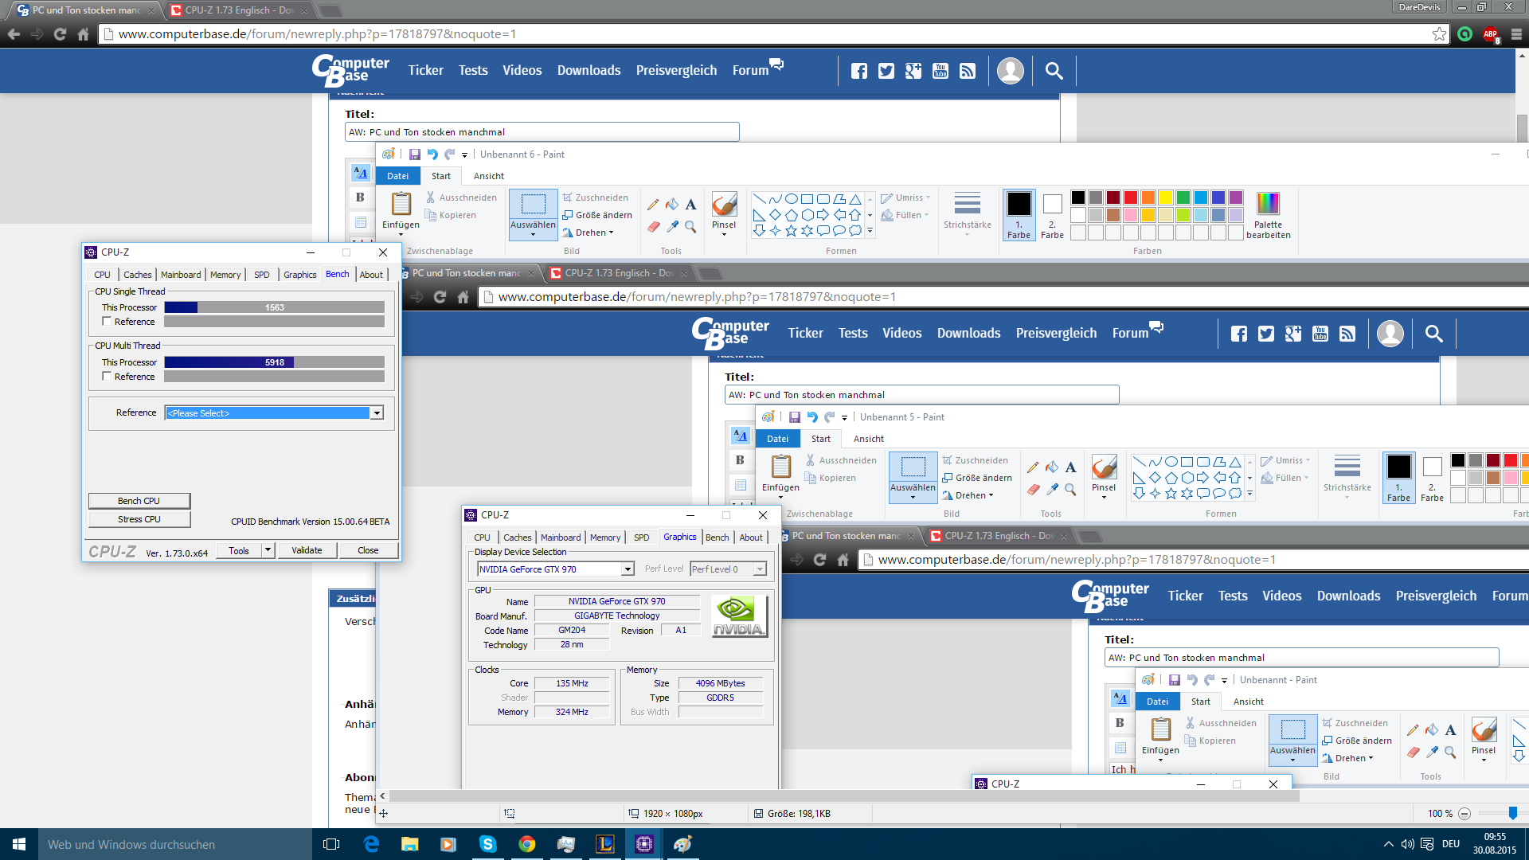The image size is (1529, 860).
Task: Click the Magnifier zoom tool in Paint
Action: click(690, 227)
